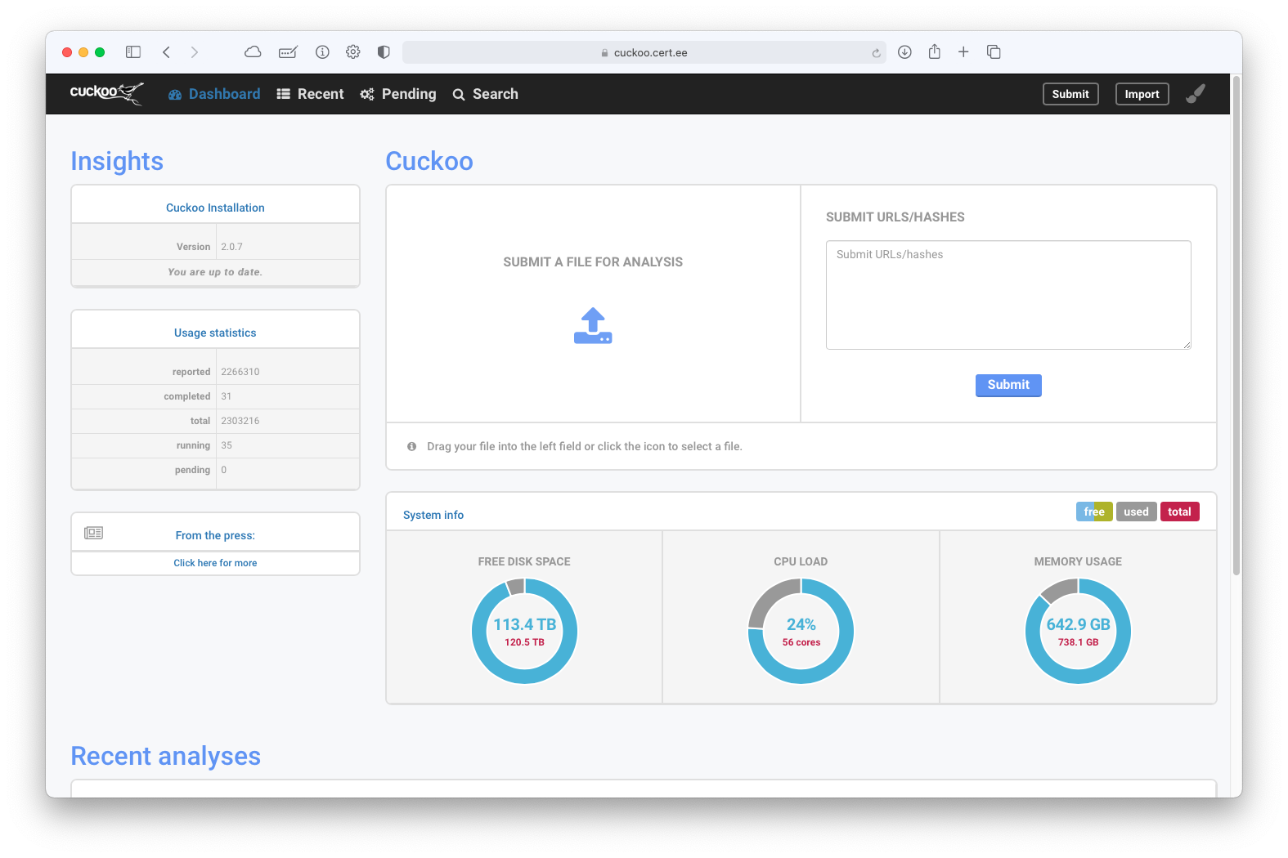The width and height of the screenshot is (1288, 858).
Task: Toggle the Safari sidebar icon
Action: (133, 52)
